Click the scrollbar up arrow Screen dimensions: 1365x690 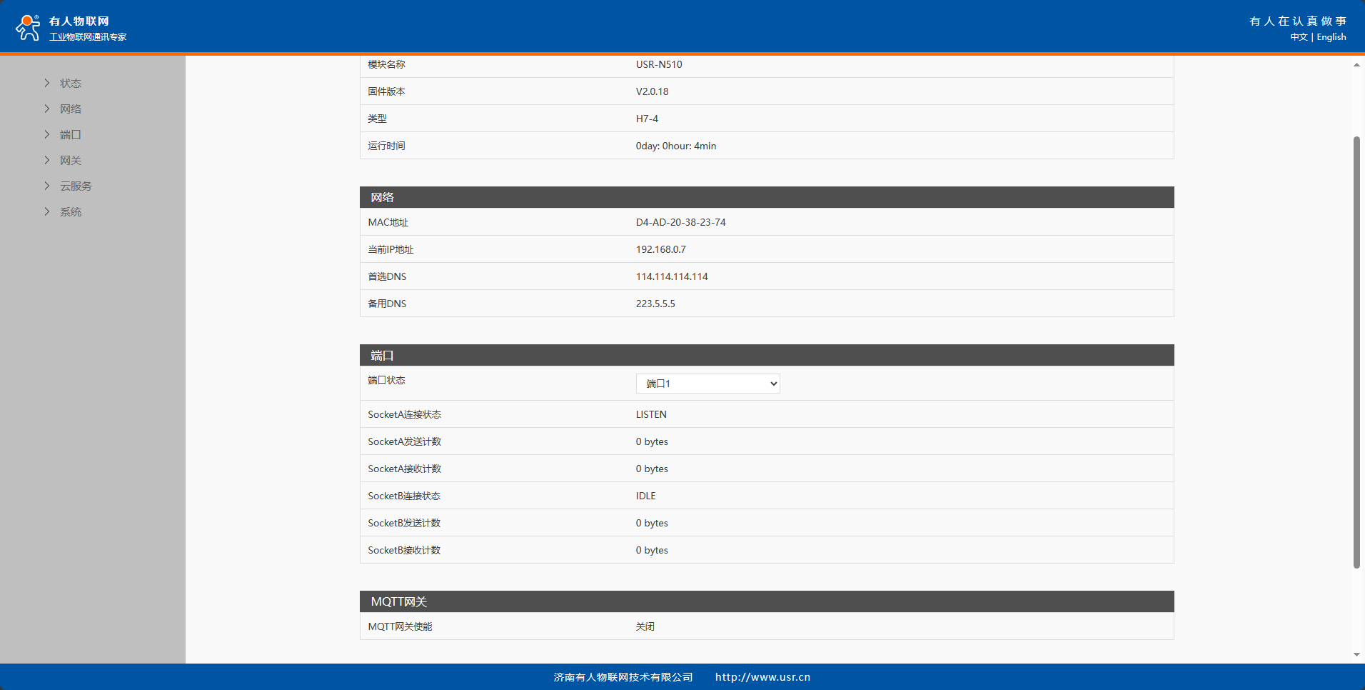(1356, 65)
